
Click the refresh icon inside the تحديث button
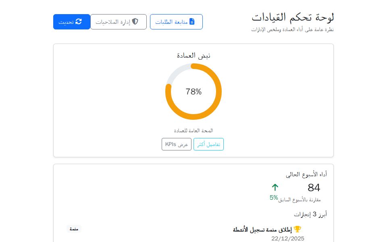(x=79, y=21)
